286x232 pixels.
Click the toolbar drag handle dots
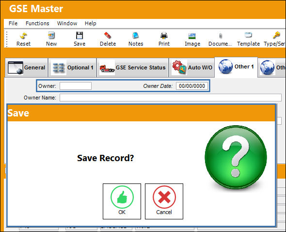click(x=7, y=39)
